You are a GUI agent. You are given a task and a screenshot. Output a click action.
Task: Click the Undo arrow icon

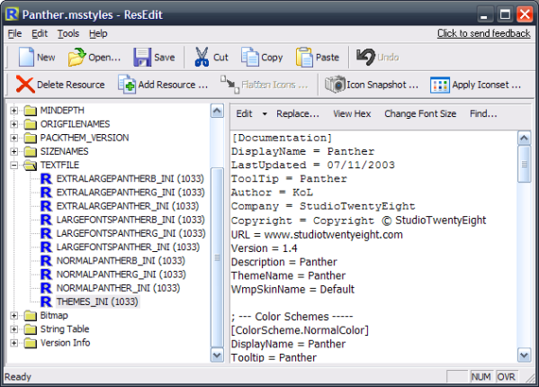tap(365, 57)
